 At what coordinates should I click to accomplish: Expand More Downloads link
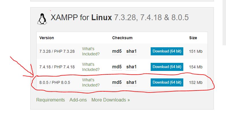click(x=111, y=100)
